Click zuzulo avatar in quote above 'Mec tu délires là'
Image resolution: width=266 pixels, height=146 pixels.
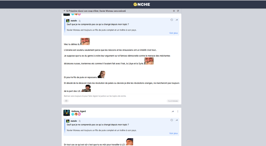68,21
